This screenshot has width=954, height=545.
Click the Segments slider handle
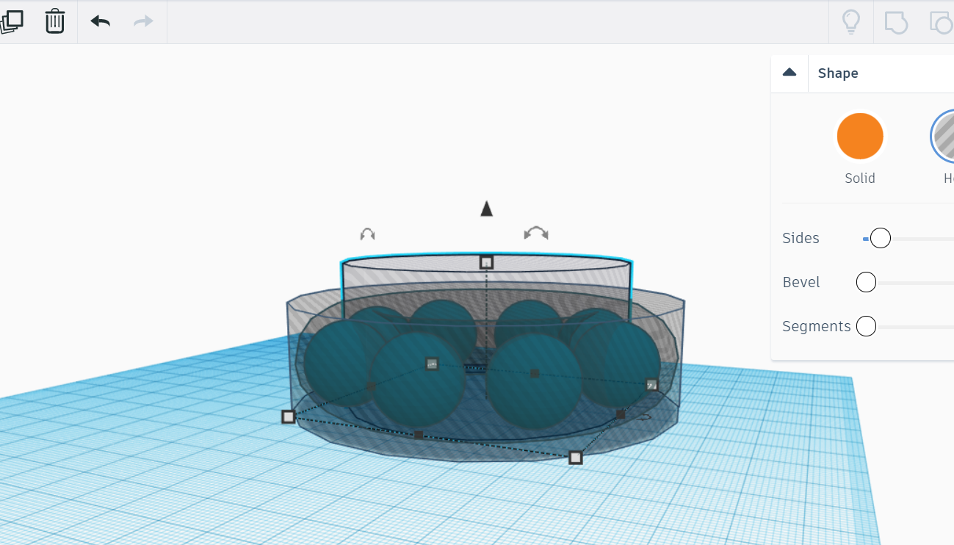(x=866, y=325)
